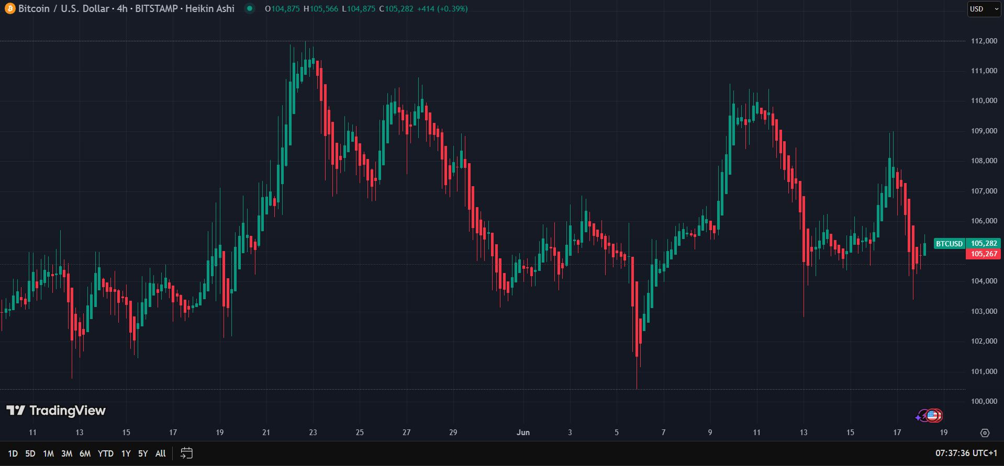Click the 103,000 price axis label
The image size is (1004, 466).
click(984, 311)
